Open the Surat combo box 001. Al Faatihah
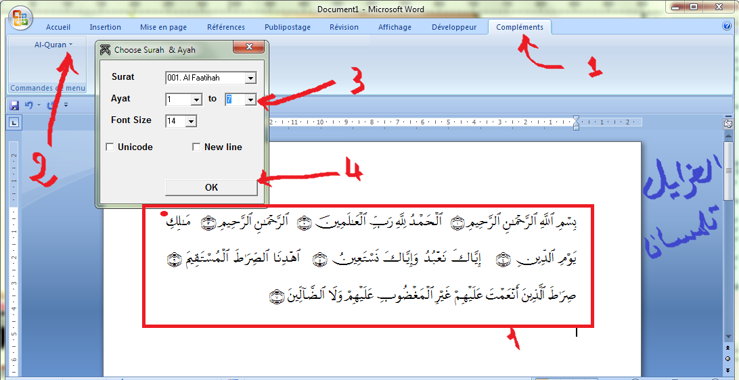This screenshot has height=380, width=739. 210,78
